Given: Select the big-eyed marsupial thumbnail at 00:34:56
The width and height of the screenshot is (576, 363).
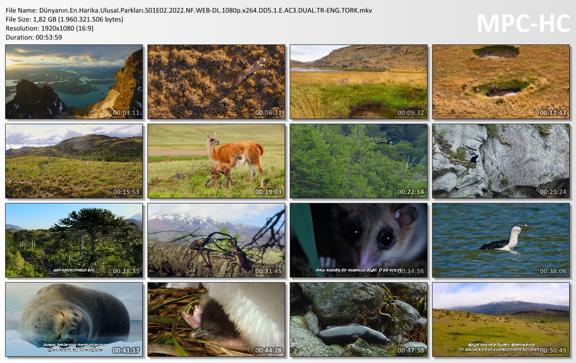Looking at the screenshot, I should coord(358,241).
